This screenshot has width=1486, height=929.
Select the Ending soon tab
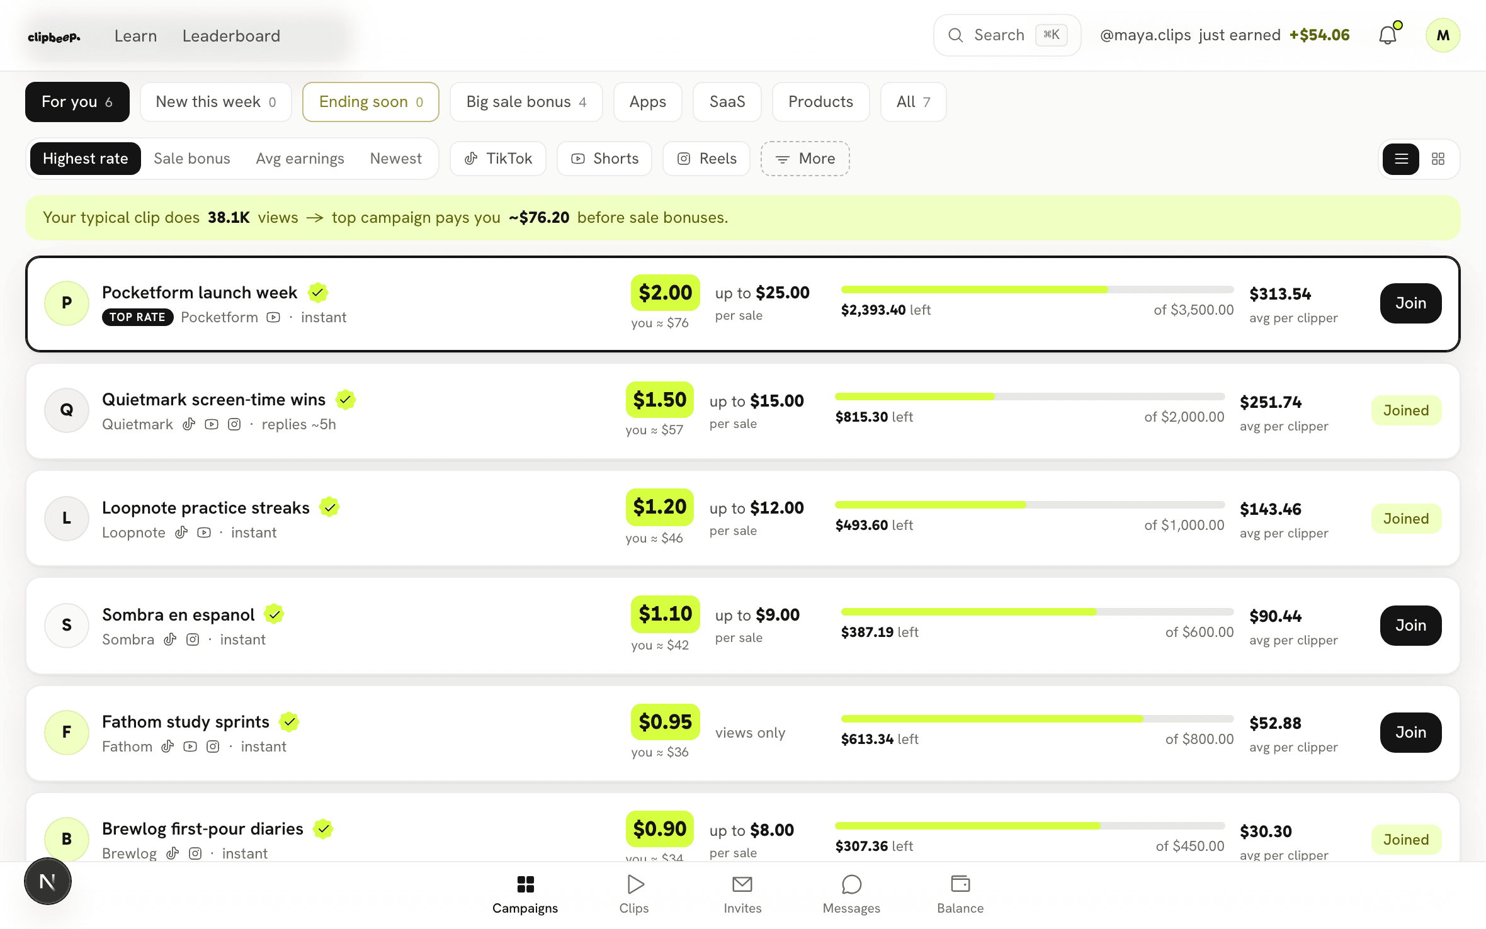(371, 102)
